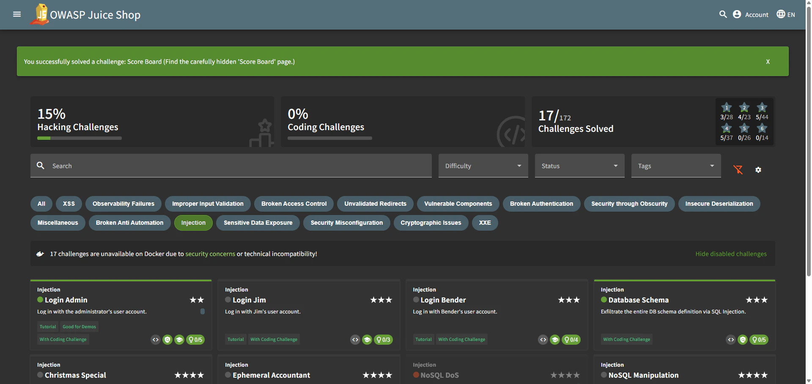Click Tutorial tag on Login Admin
812x384 pixels.
(48, 327)
